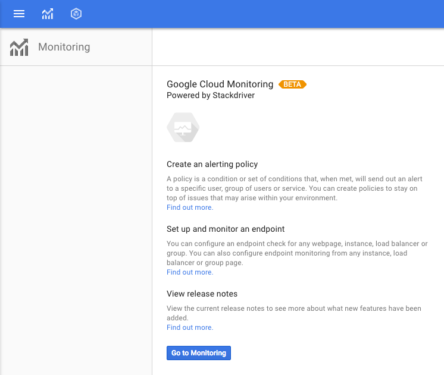Click the 'Powered by Stackdriver' subtitle

point(211,95)
